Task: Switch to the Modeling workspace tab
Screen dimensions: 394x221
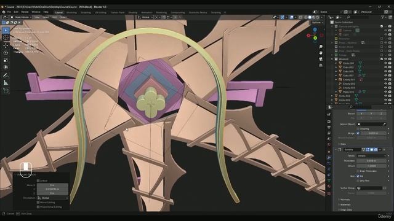Action: pyautogui.click(x=71, y=12)
